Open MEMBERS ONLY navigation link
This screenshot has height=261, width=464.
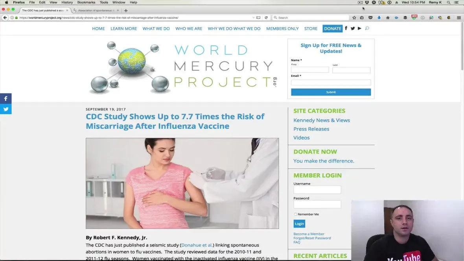click(x=282, y=29)
